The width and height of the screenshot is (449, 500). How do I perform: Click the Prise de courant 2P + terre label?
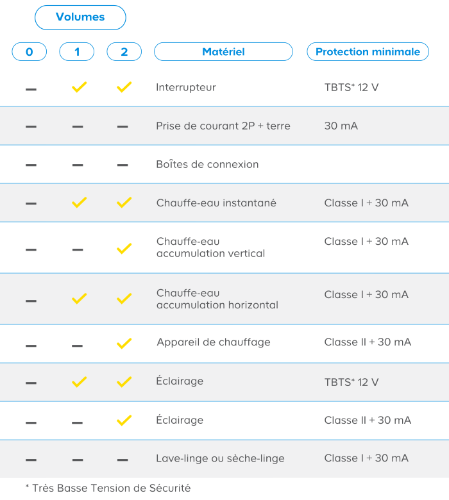[223, 126]
